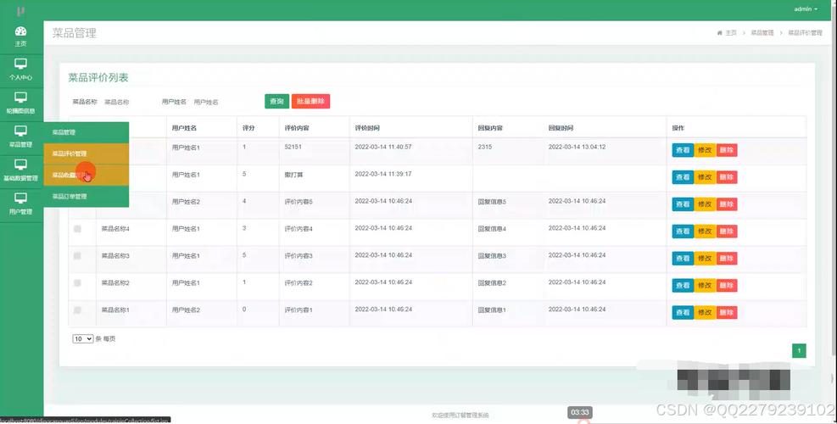Viewport: 837px width, 424px height.
Task: Click 修改 for the review timed 11:39:17
Action: coord(705,177)
